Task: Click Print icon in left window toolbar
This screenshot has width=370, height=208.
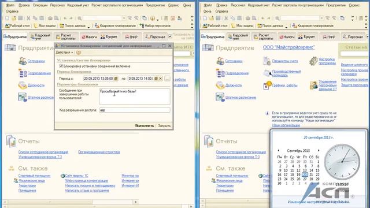Action: (50, 18)
